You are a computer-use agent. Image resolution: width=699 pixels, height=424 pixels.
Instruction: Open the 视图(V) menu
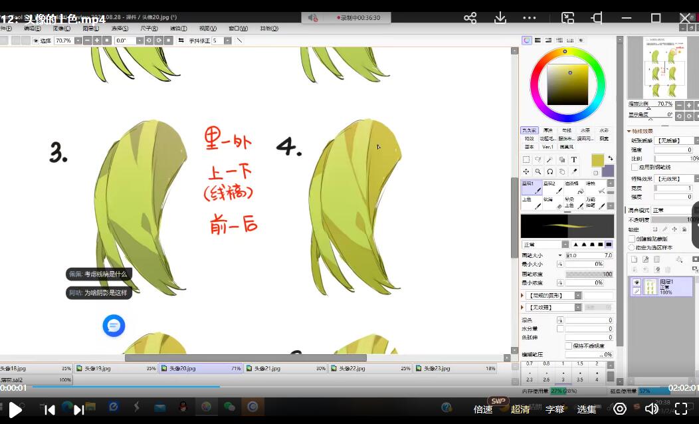pos(208,29)
